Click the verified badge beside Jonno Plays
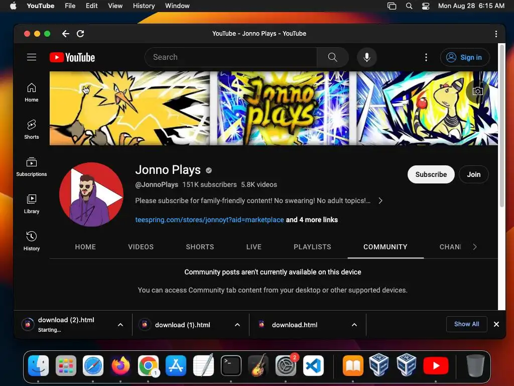 click(x=209, y=170)
